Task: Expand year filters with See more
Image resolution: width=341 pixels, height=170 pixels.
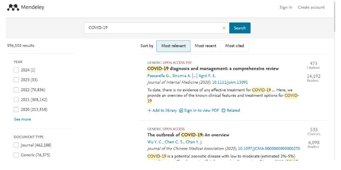Action: (x=22, y=119)
